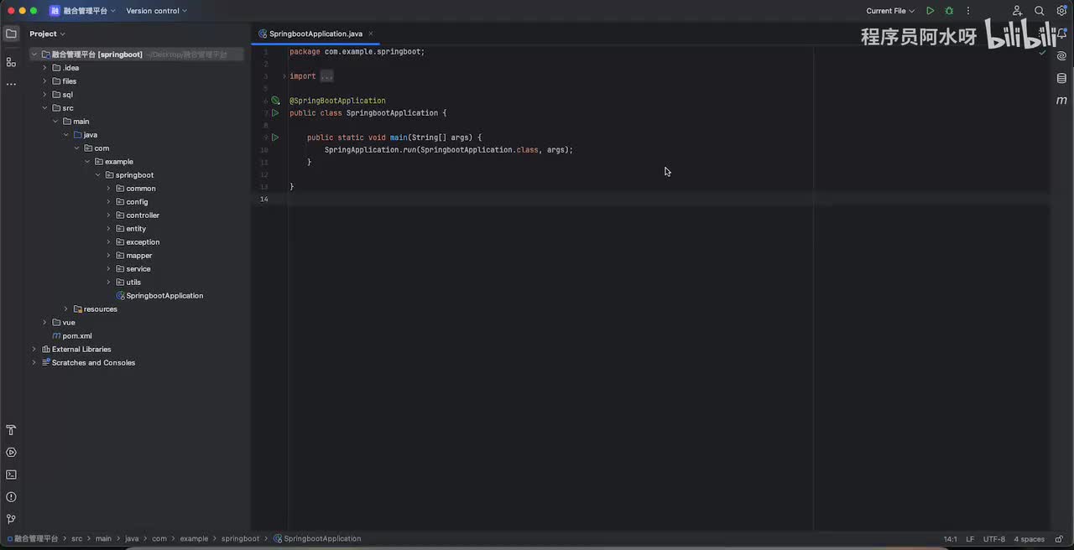
Task: Open the Terminal tool window
Action: (x=11, y=475)
